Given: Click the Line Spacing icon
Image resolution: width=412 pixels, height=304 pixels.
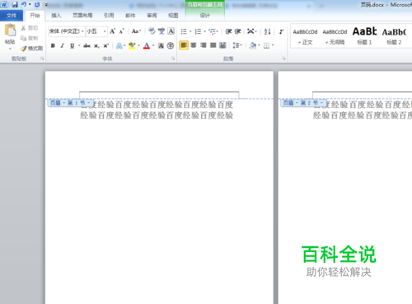Looking at the screenshot, I should point(236,45).
